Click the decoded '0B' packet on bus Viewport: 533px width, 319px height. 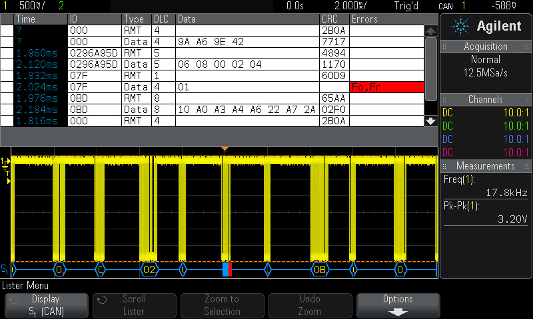click(x=320, y=269)
